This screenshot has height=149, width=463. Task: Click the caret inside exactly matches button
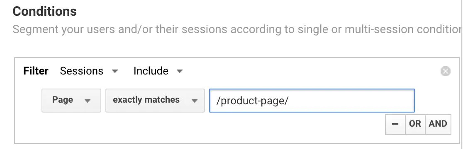[194, 101]
